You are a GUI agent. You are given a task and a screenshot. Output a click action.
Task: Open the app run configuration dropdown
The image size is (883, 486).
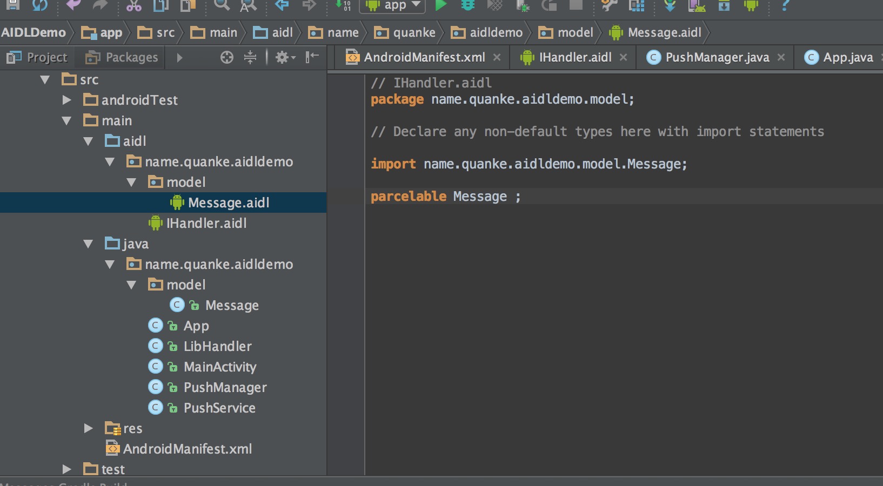(x=392, y=5)
